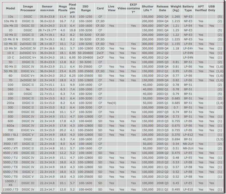This screenshot has height=194, width=226.
Task: Select the 5D Mk II model cell
Action: click(11, 66)
